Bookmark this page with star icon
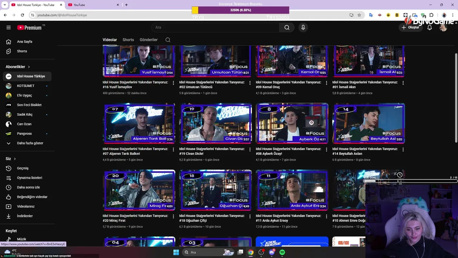This screenshot has width=458, height=258. click(359, 15)
